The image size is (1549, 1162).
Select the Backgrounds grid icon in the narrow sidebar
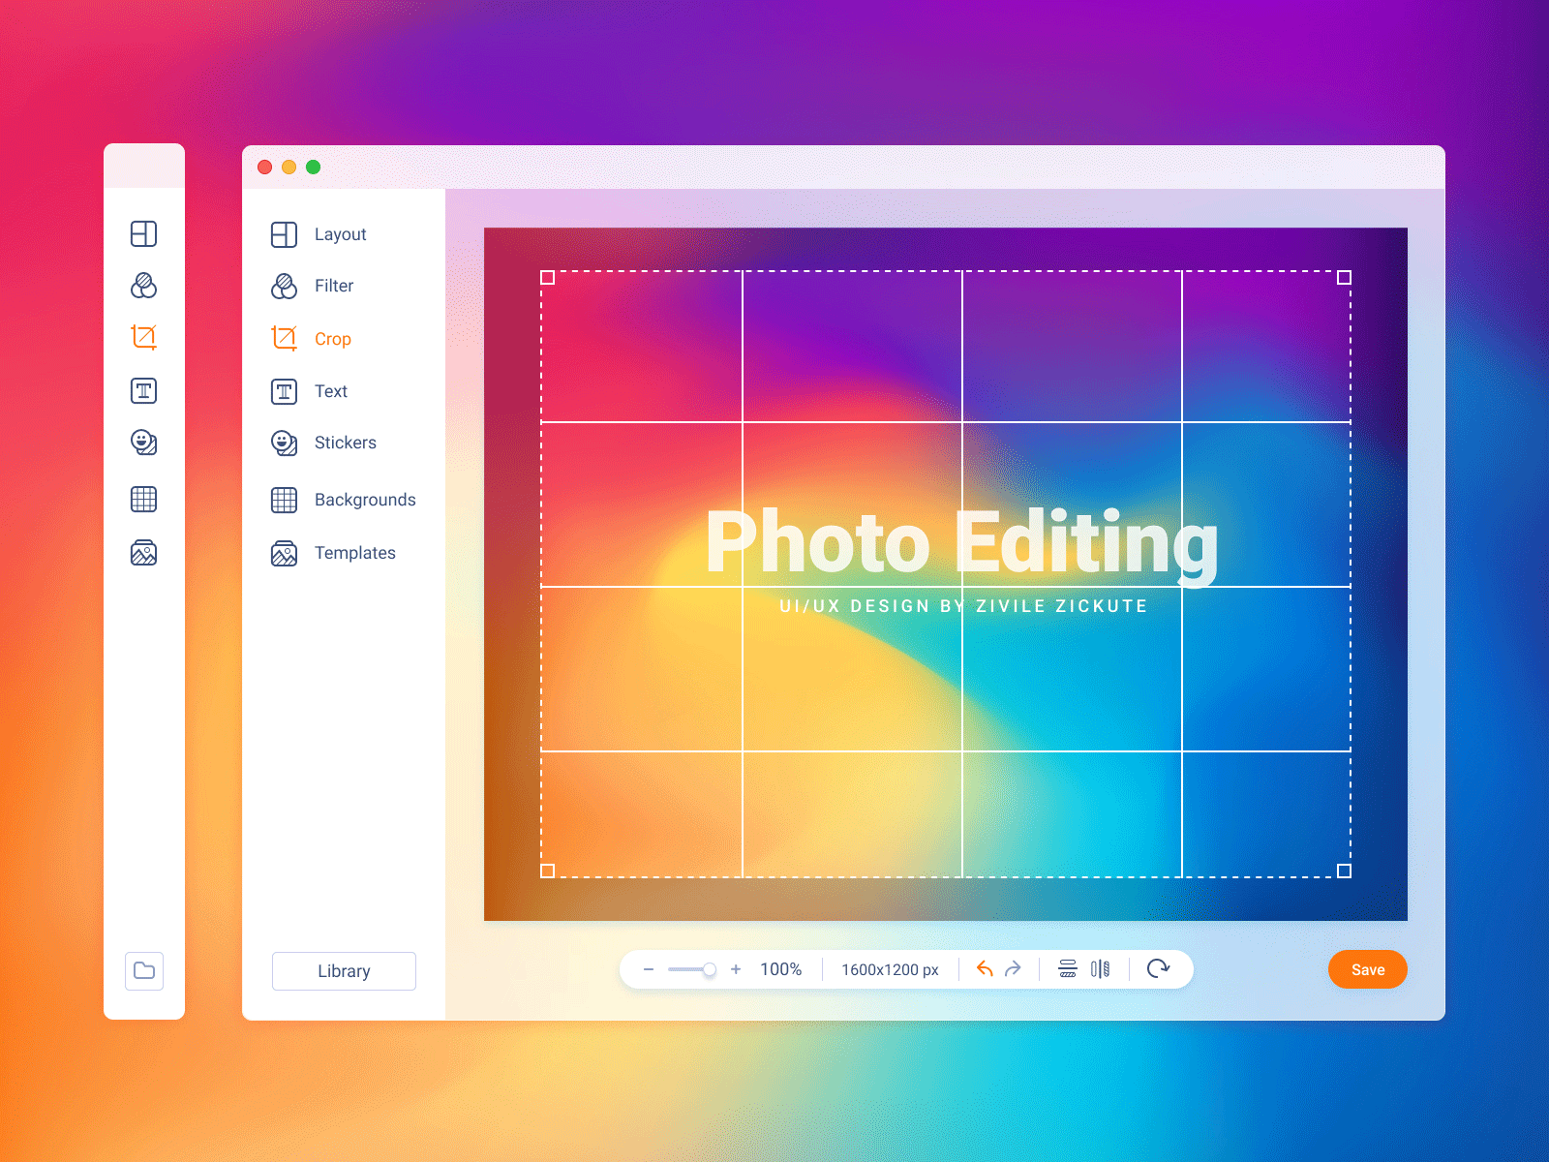[143, 499]
